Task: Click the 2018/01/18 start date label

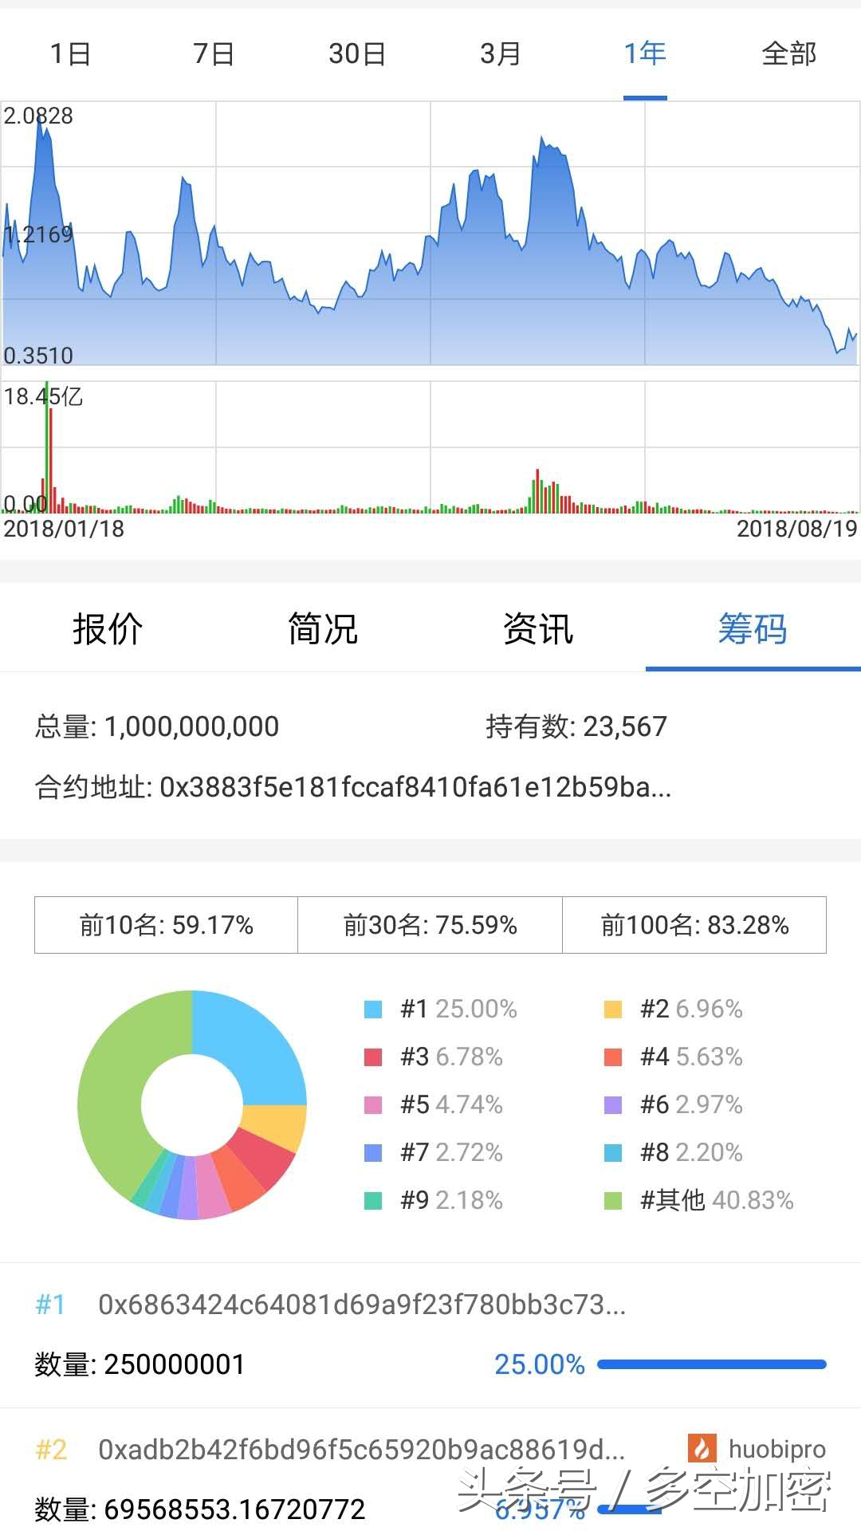Action: pyautogui.click(x=64, y=529)
